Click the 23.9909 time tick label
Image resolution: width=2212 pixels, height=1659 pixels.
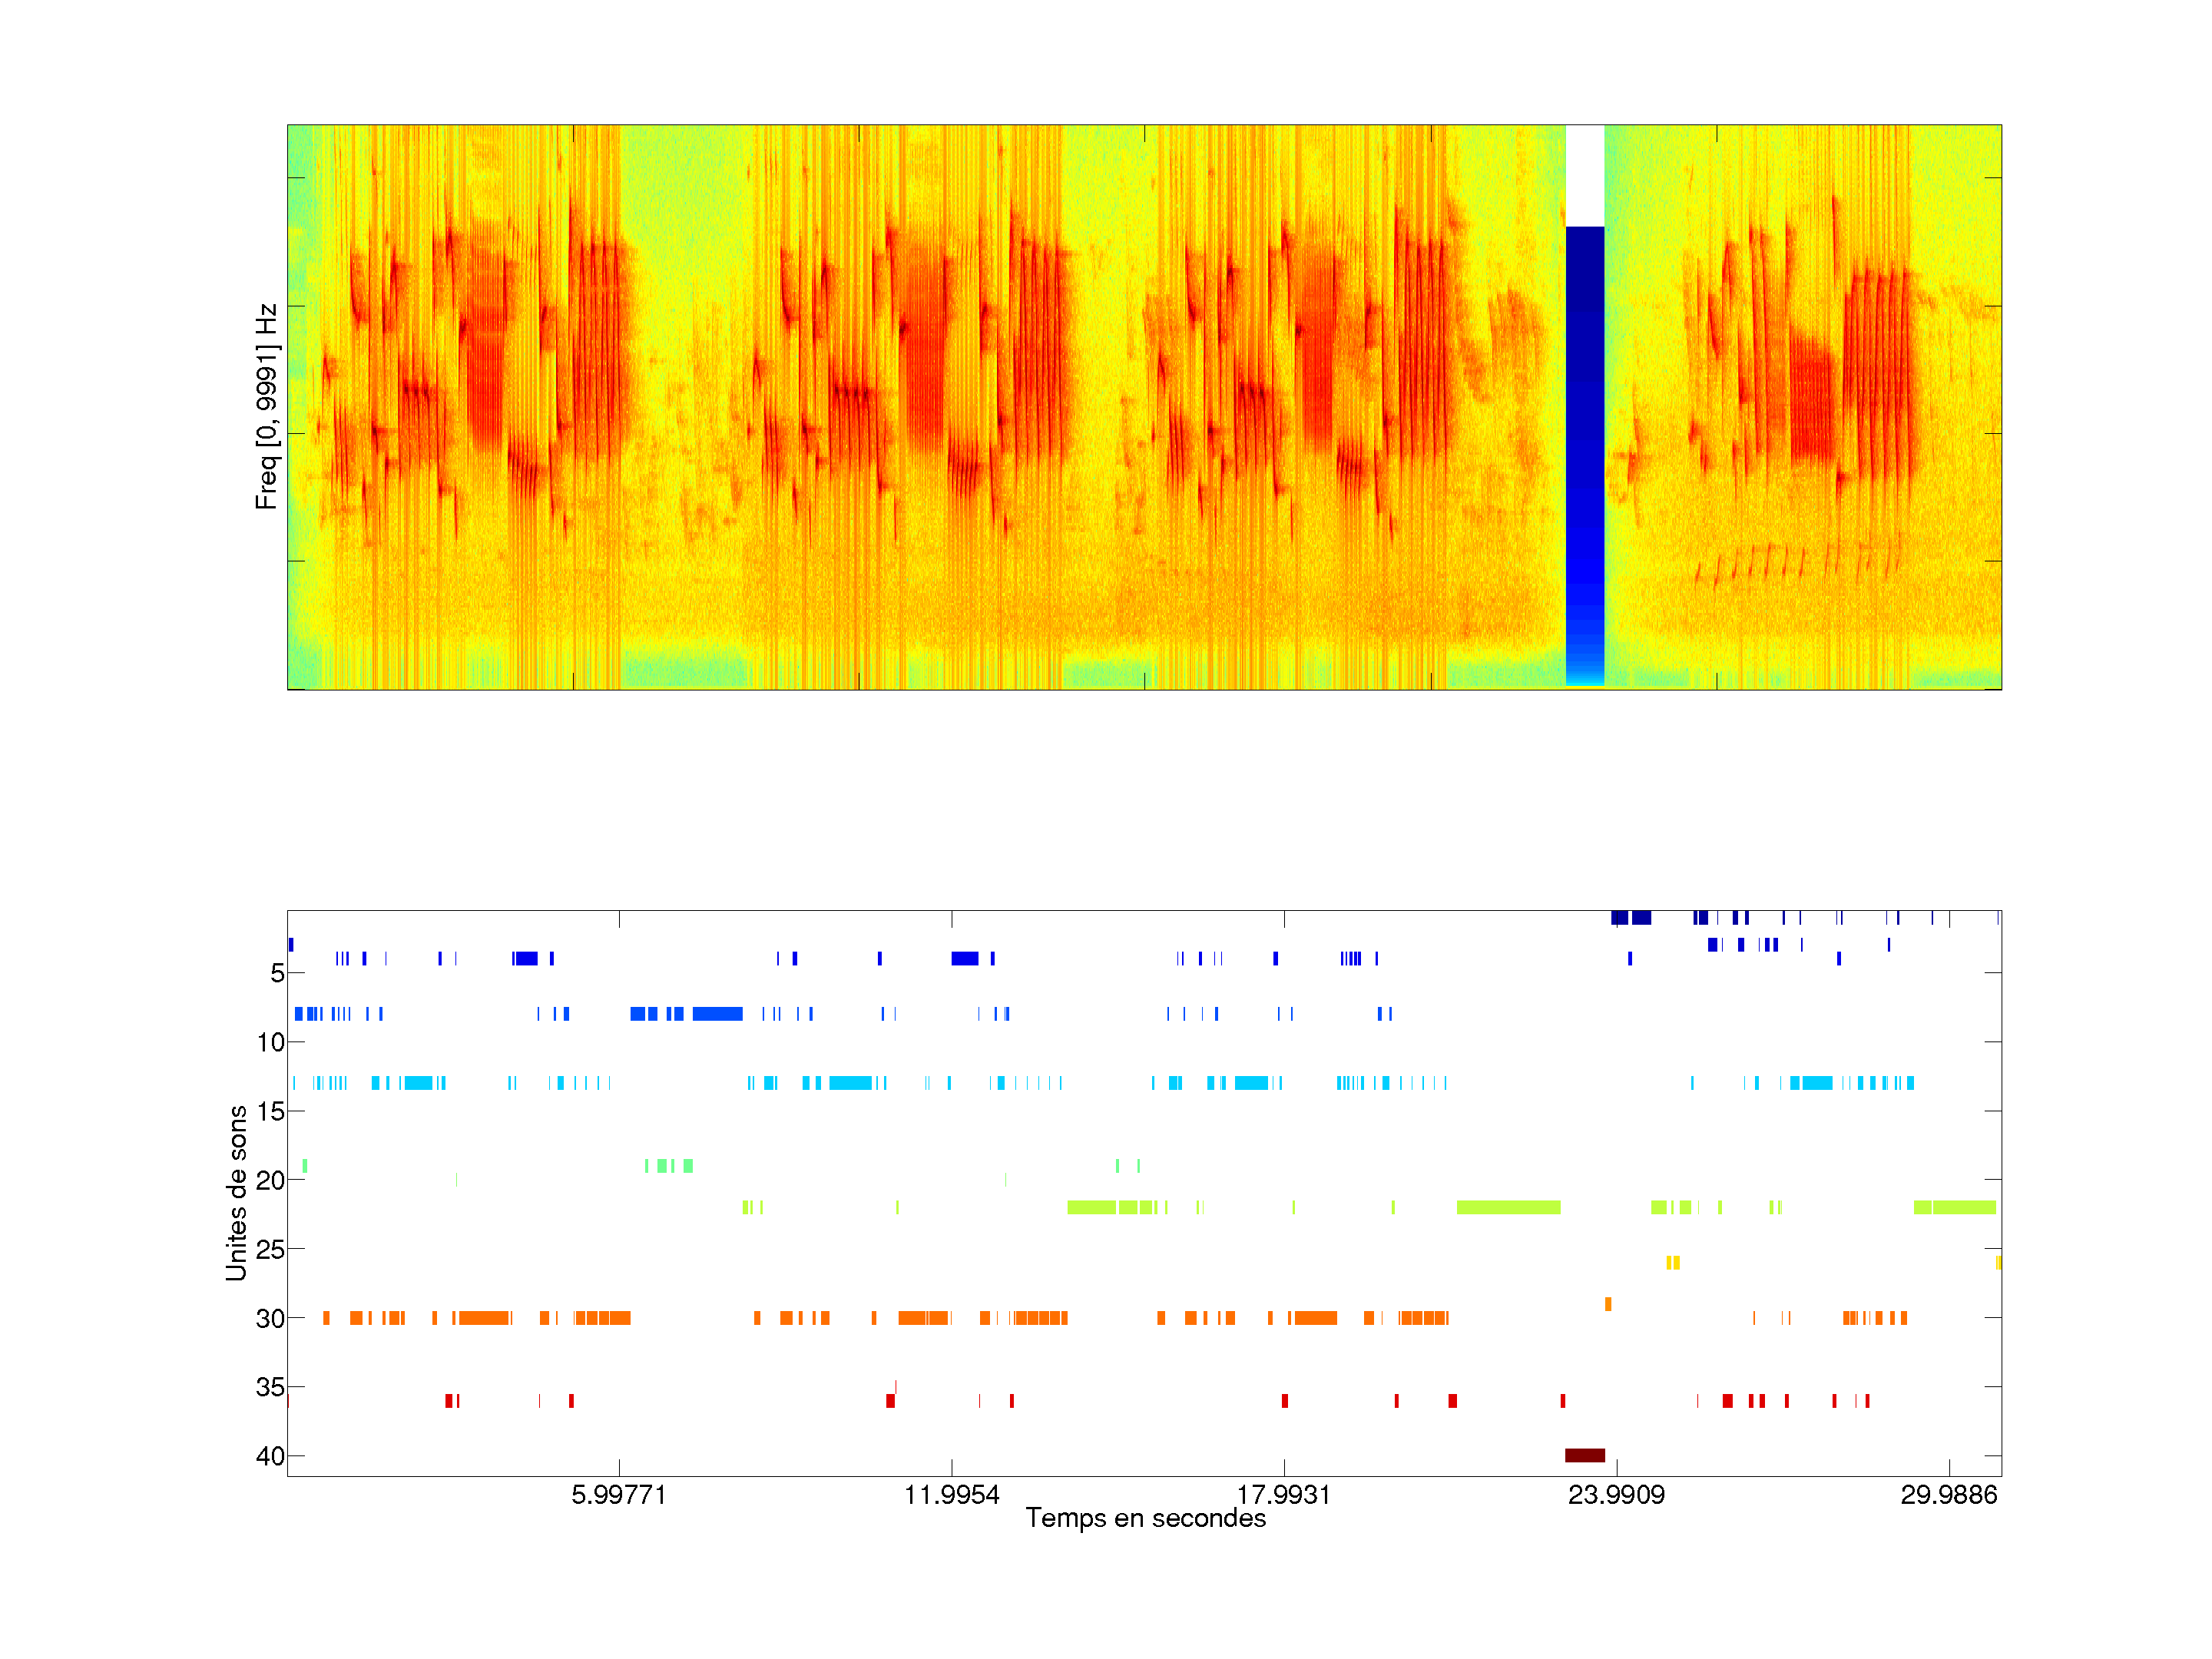click(1616, 1495)
